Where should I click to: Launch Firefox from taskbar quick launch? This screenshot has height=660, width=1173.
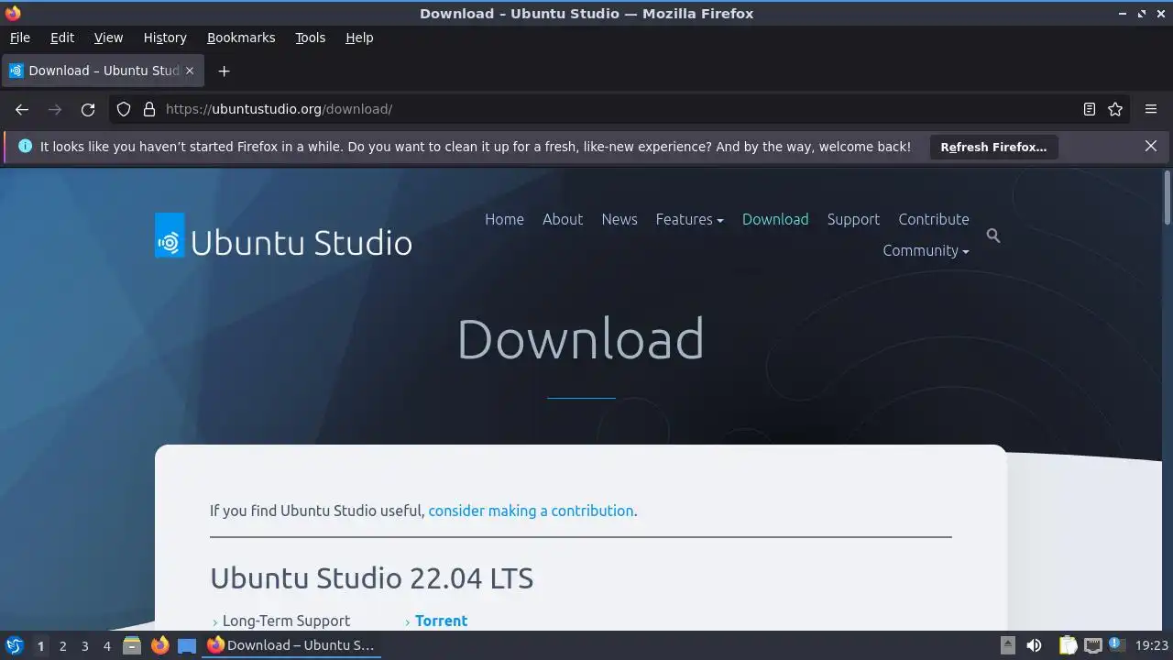(x=159, y=645)
